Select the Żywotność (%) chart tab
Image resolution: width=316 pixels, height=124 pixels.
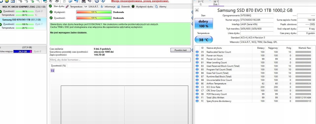[58, 65]
